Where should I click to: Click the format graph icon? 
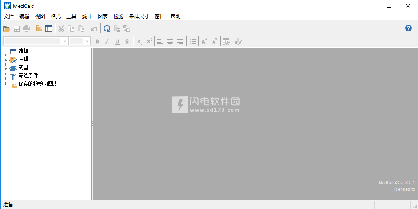click(239, 42)
